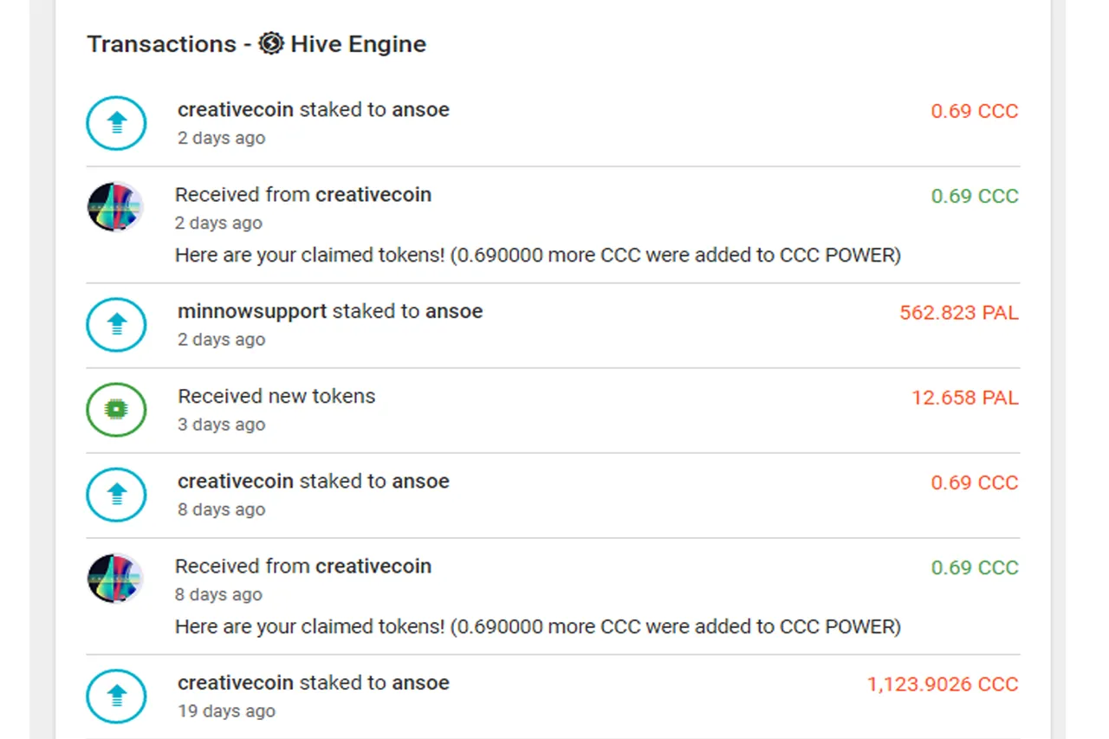The width and height of the screenshot is (1109, 739).
Task: Click stake icon on 8 days ago stake
Action: tap(116, 494)
